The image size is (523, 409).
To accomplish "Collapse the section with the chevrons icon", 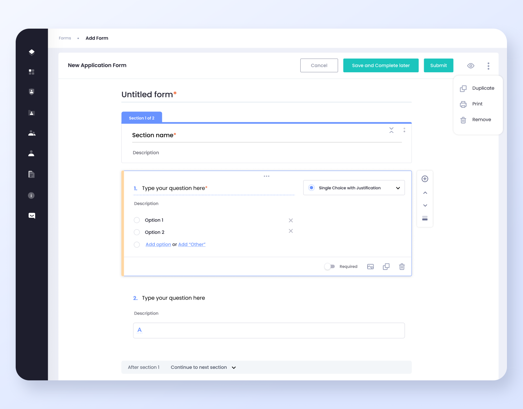I will [391, 130].
